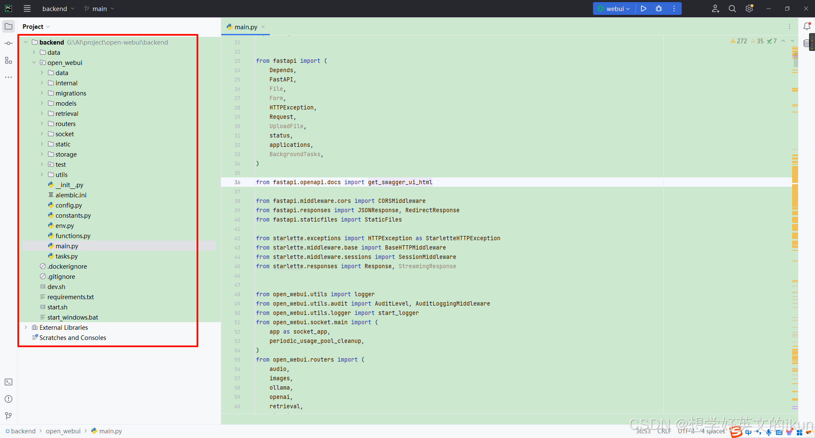
Task: Select main.py in project tree
Action: (x=67, y=246)
